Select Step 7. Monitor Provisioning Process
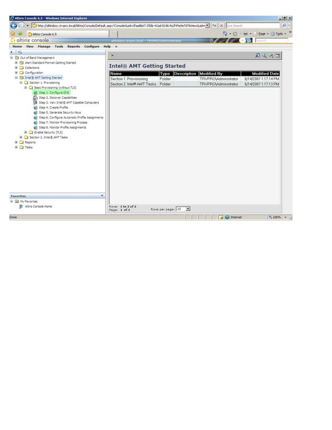Viewport: 332px width, 430px height. 63,123
